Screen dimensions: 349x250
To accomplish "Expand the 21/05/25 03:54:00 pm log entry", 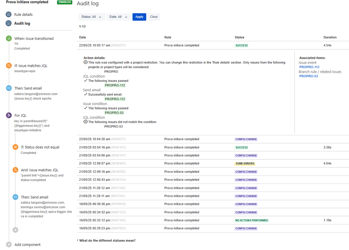I will (213, 155).
